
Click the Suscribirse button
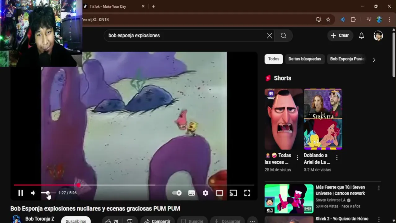[x=76, y=221]
